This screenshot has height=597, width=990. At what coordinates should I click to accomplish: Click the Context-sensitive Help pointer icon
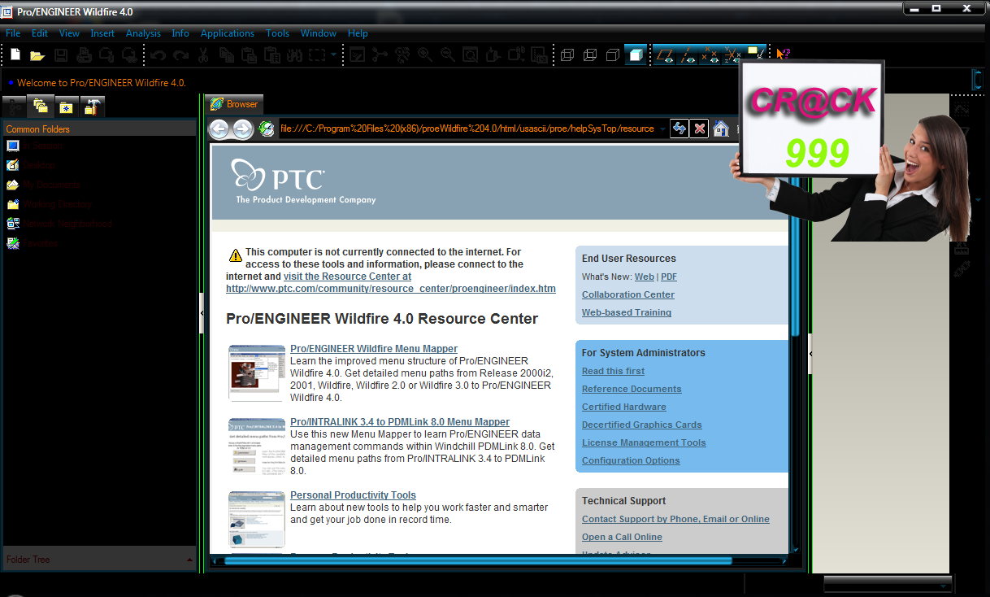(783, 54)
